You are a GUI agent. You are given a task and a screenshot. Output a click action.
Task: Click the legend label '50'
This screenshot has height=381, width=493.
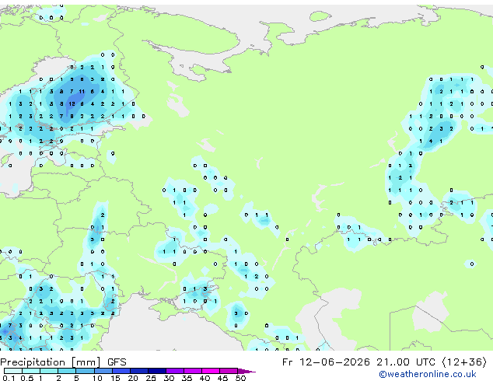(240, 378)
